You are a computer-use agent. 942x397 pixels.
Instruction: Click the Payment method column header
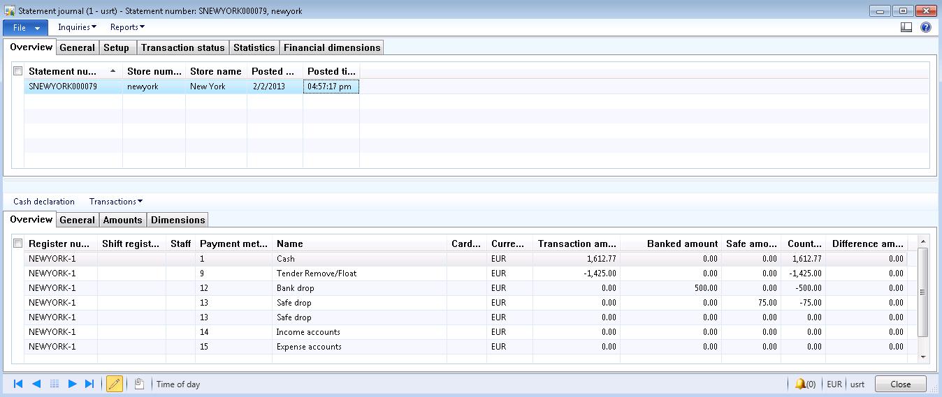(233, 244)
